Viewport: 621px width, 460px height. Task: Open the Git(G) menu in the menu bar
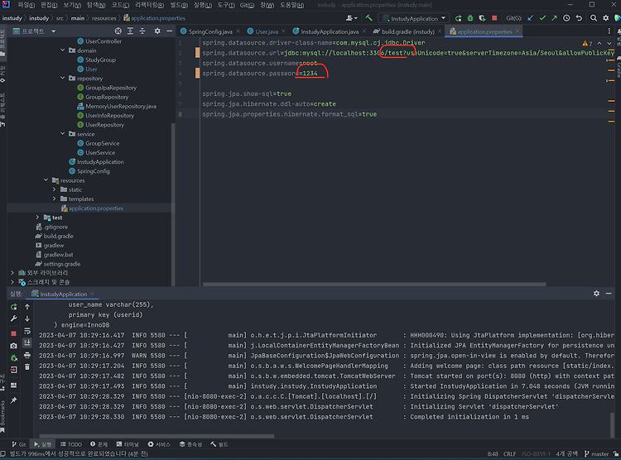point(247,5)
